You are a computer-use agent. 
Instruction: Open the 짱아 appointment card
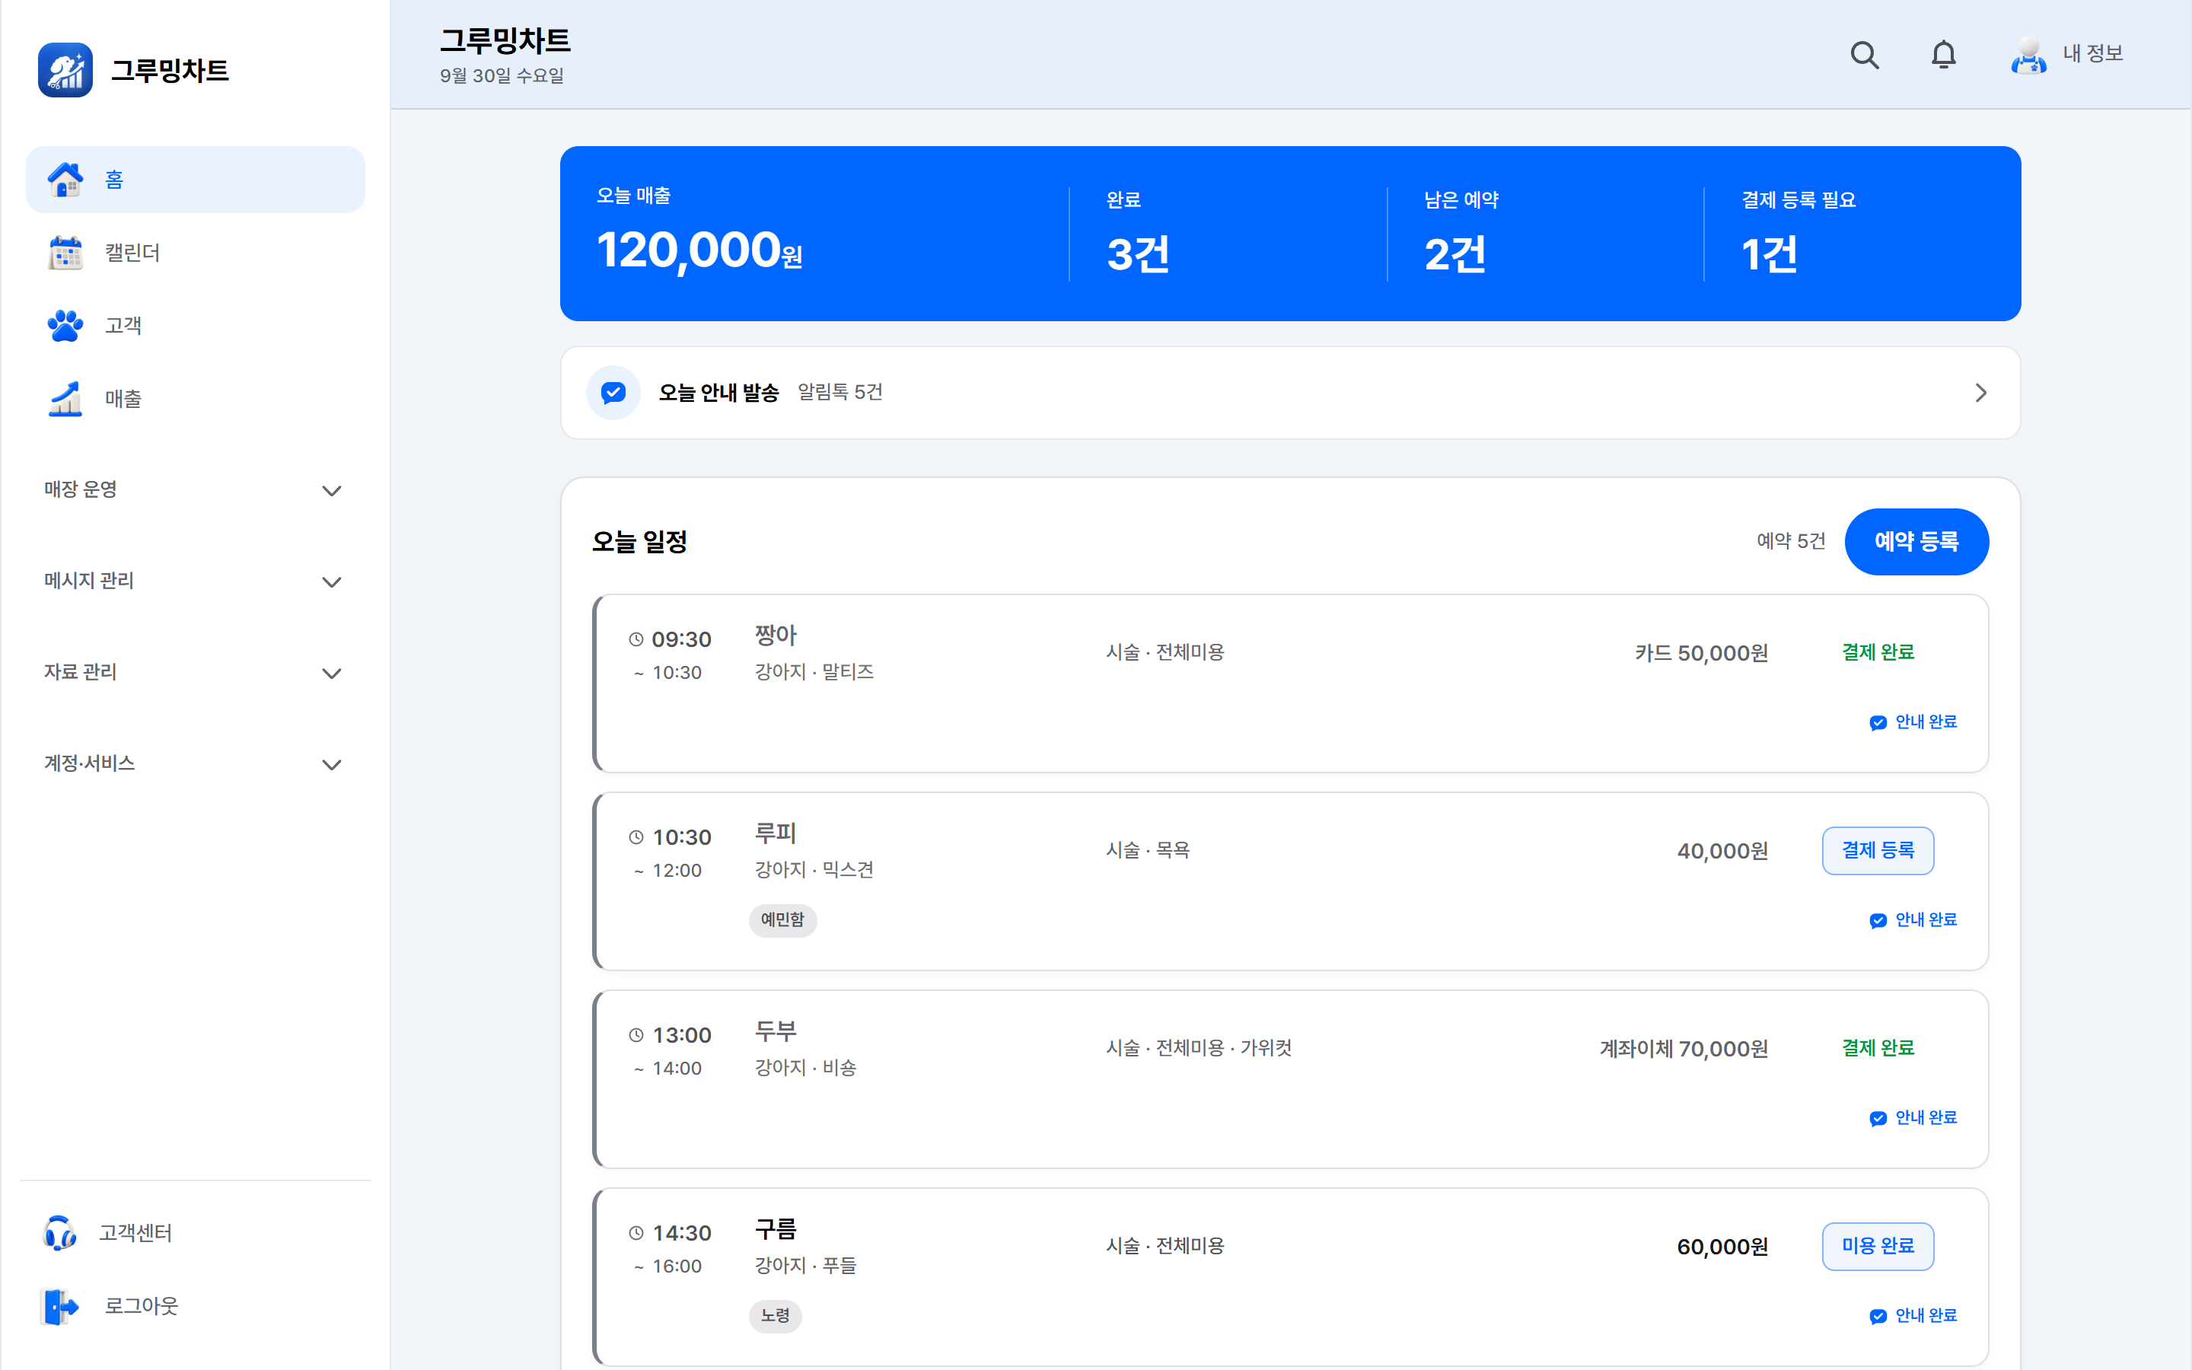1290,684
